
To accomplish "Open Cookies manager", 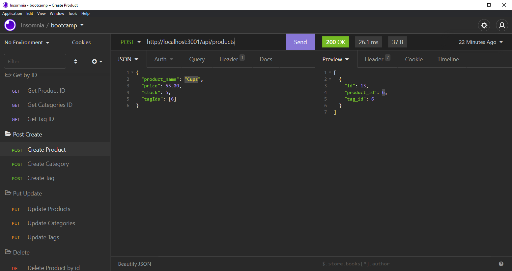I will tap(81, 43).
